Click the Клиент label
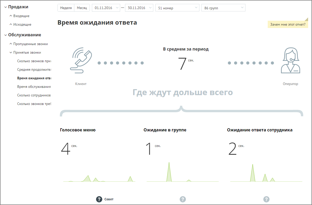Viewport: 312px width, 205px height. click(x=81, y=84)
